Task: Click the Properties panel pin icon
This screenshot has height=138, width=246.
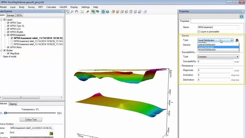Action: [243, 11]
